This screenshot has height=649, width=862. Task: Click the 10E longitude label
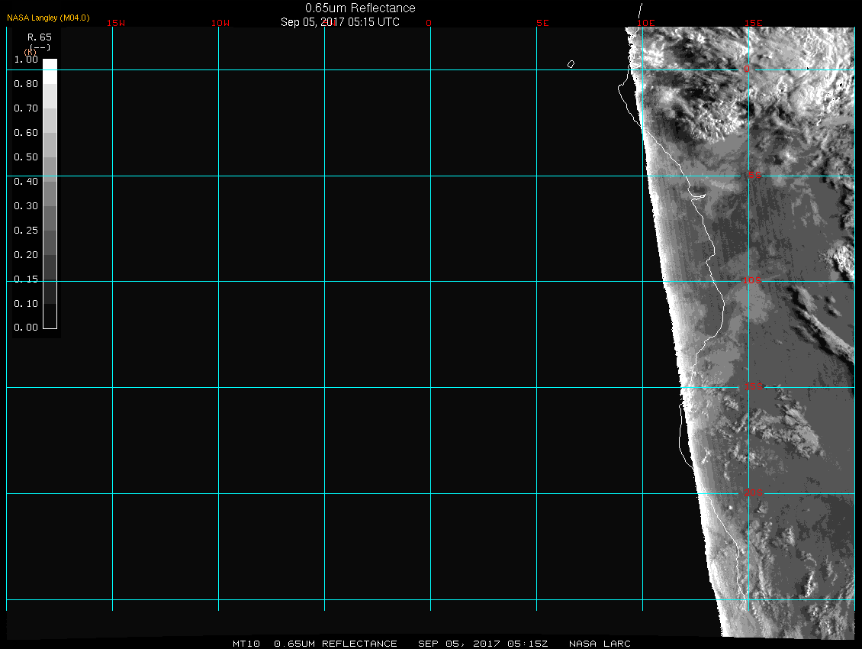click(x=646, y=23)
